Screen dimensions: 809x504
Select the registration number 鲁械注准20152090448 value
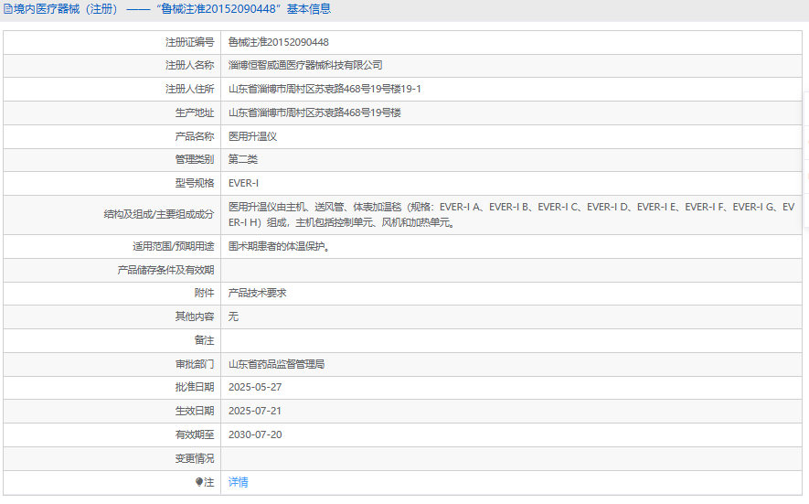coord(279,42)
